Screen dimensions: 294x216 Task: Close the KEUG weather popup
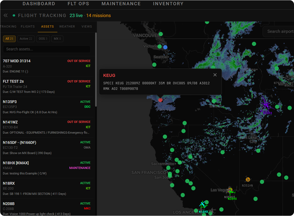coord(215,75)
